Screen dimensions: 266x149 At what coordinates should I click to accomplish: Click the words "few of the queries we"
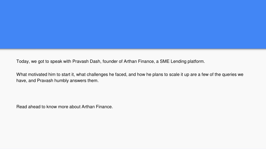click(222, 75)
